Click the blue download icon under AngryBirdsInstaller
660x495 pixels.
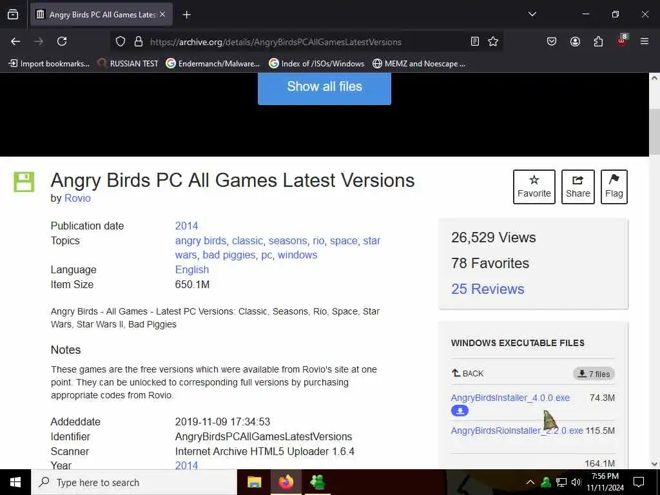click(x=460, y=411)
